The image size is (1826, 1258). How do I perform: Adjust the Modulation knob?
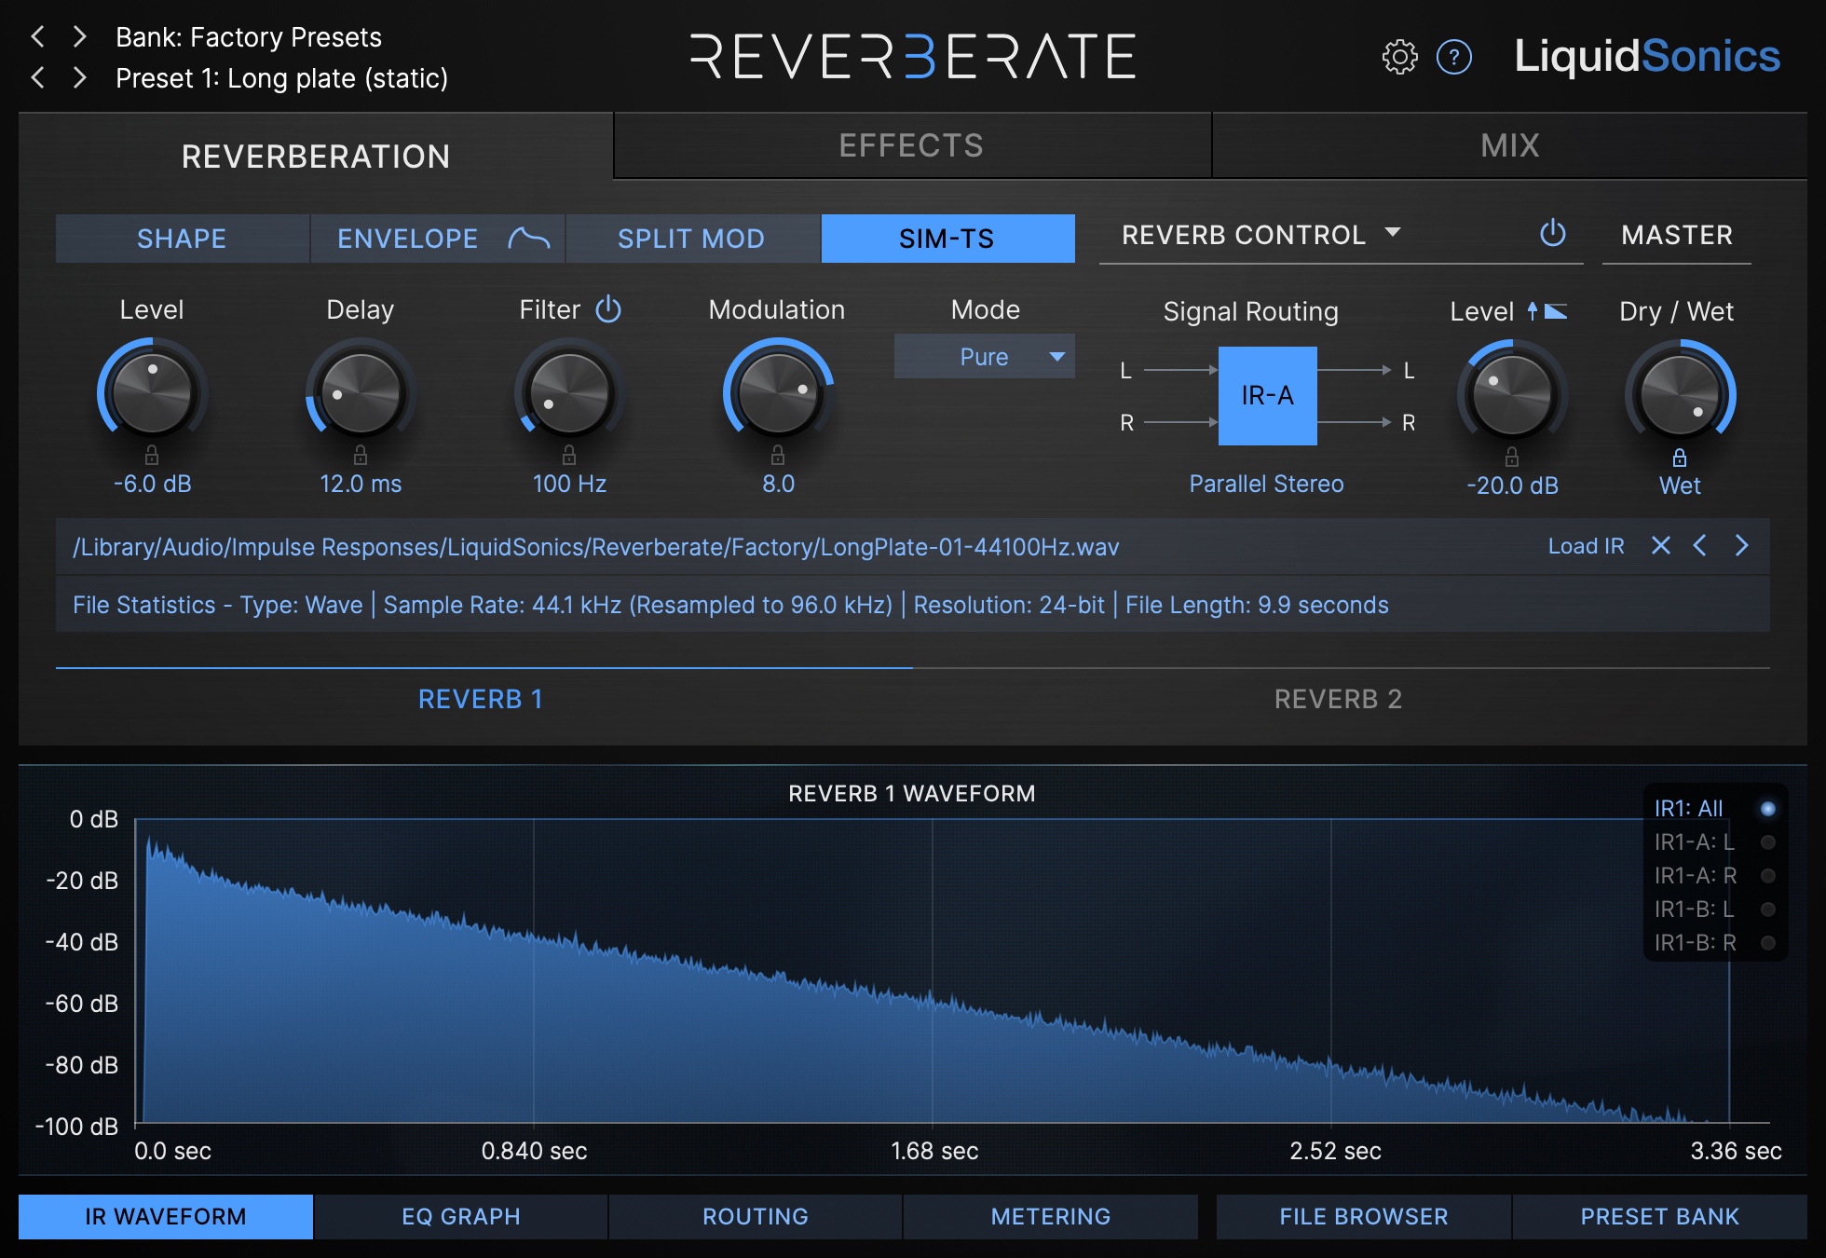[x=776, y=392]
